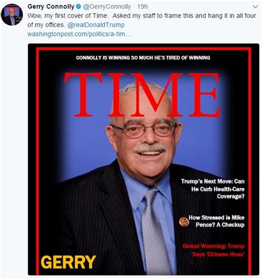Click the yellow GERRY caption
This screenshot has width=262, height=279.
tap(69, 262)
